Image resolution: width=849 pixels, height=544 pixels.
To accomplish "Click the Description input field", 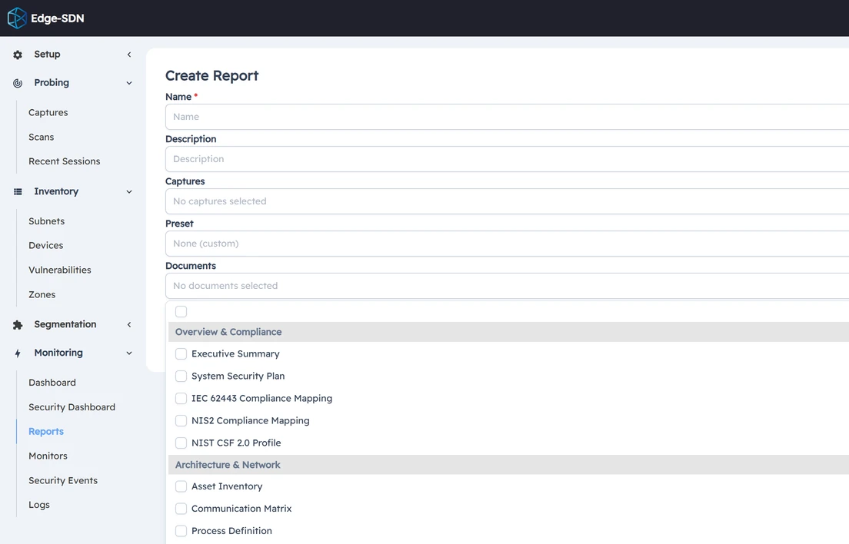I will coord(507,159).
